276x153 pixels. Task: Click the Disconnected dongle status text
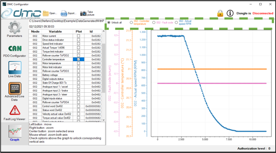[263, 14]
